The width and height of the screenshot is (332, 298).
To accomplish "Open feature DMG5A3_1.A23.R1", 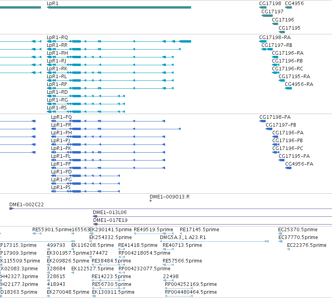I will [x=215, y=241].
